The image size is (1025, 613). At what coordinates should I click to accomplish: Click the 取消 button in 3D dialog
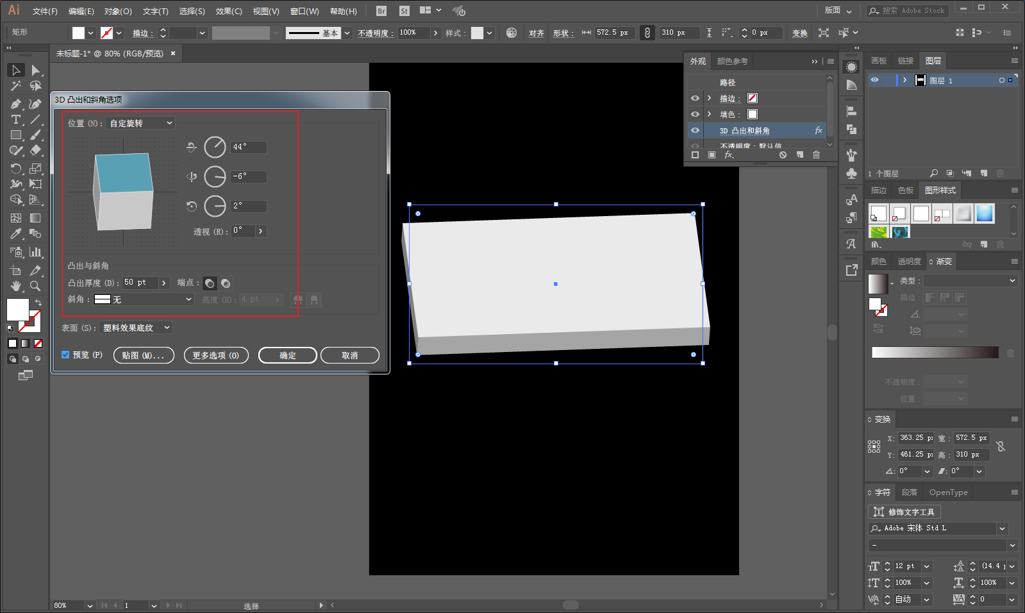[350, 355]
